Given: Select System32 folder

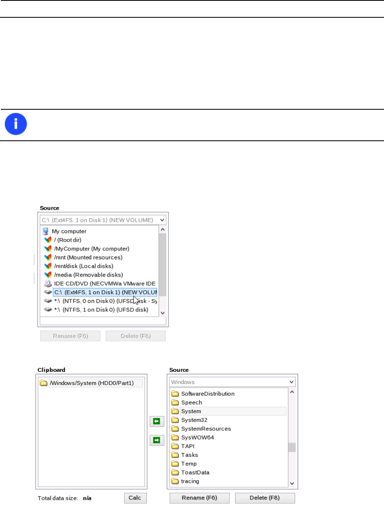Looking at the screenshot, I should 194,420.
